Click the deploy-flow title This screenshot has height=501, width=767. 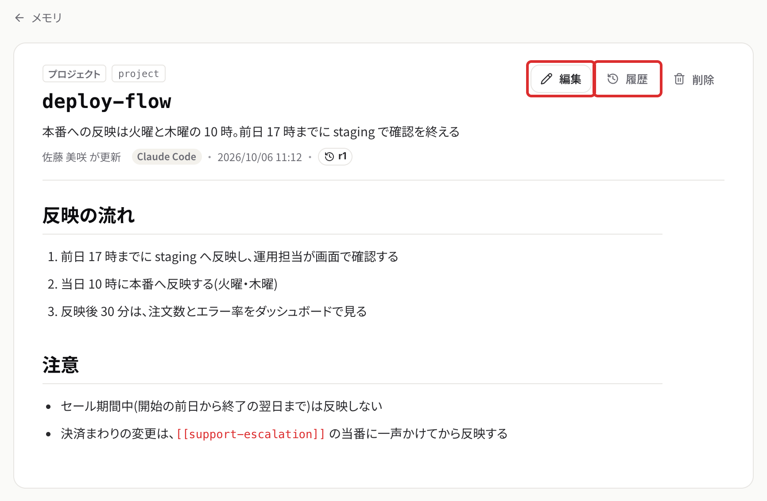click(107, 101)
